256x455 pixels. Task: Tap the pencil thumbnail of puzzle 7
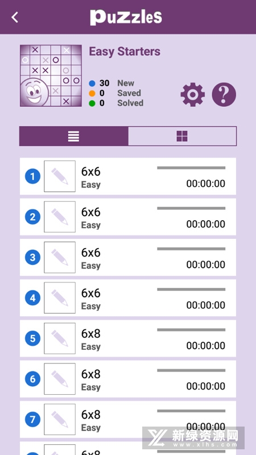pos(60,419)
